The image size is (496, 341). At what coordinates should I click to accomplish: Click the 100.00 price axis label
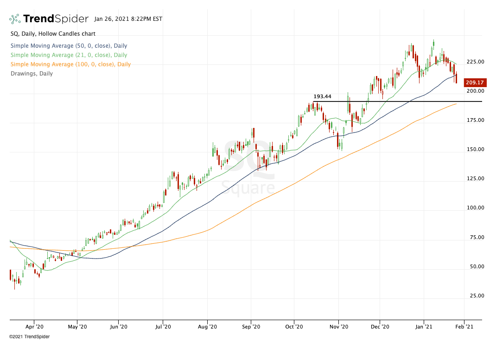474,208
